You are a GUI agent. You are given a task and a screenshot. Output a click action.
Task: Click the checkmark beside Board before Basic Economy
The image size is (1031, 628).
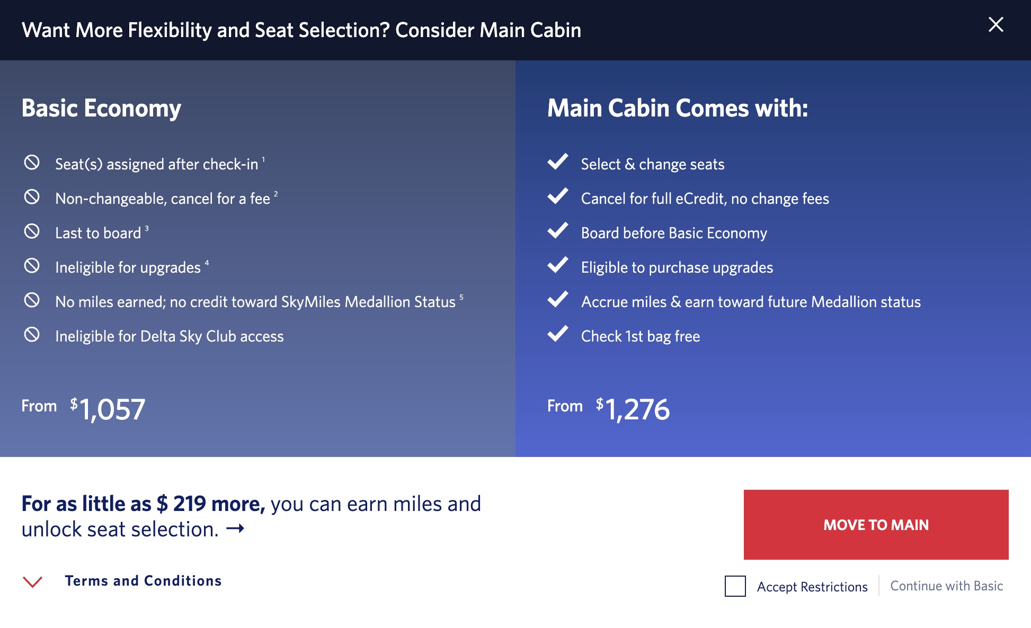[x=558, y=232]
